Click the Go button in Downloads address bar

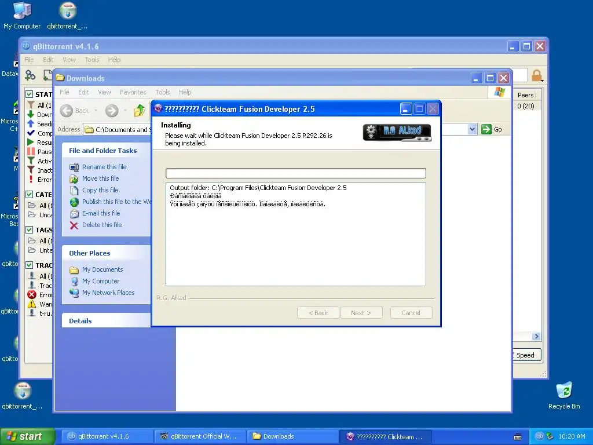pyautogui.click(x=492, y=129)
